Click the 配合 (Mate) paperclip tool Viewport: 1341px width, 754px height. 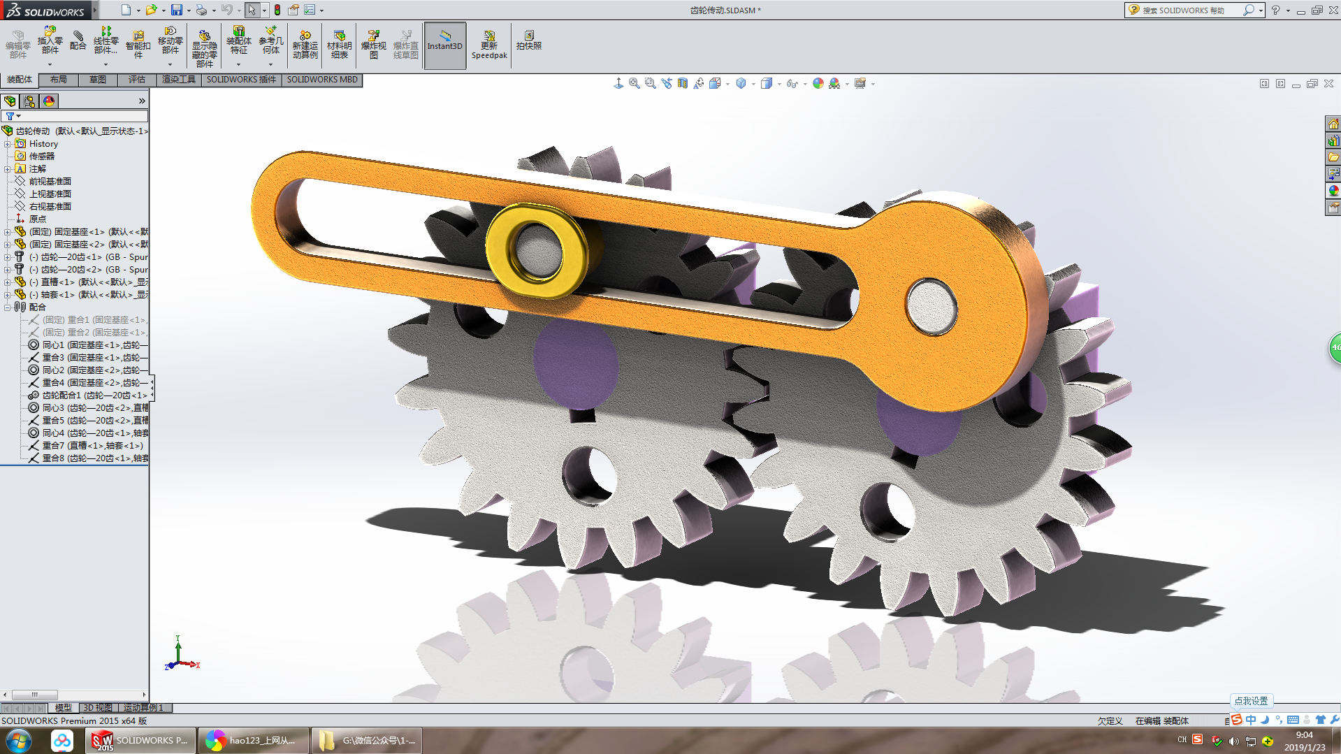78,41
